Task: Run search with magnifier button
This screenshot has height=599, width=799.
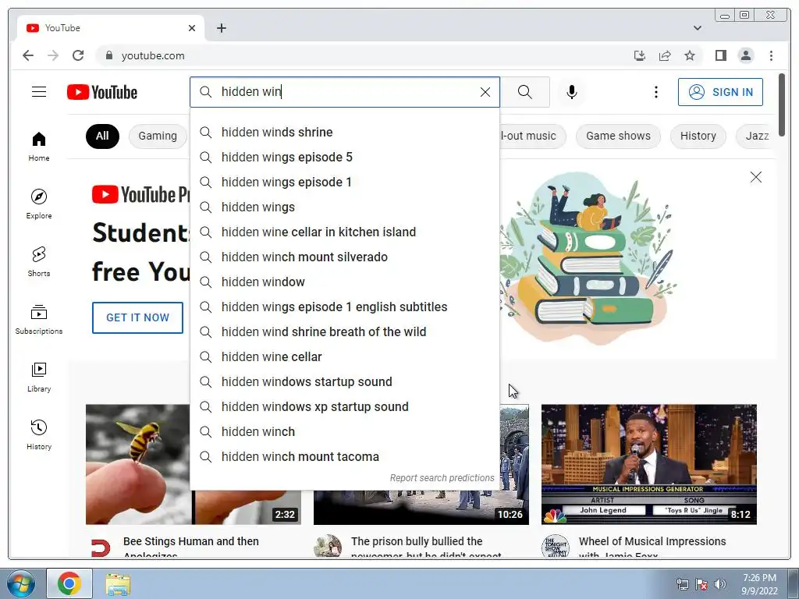Action: pyautogui.click(x=525, y=92)
